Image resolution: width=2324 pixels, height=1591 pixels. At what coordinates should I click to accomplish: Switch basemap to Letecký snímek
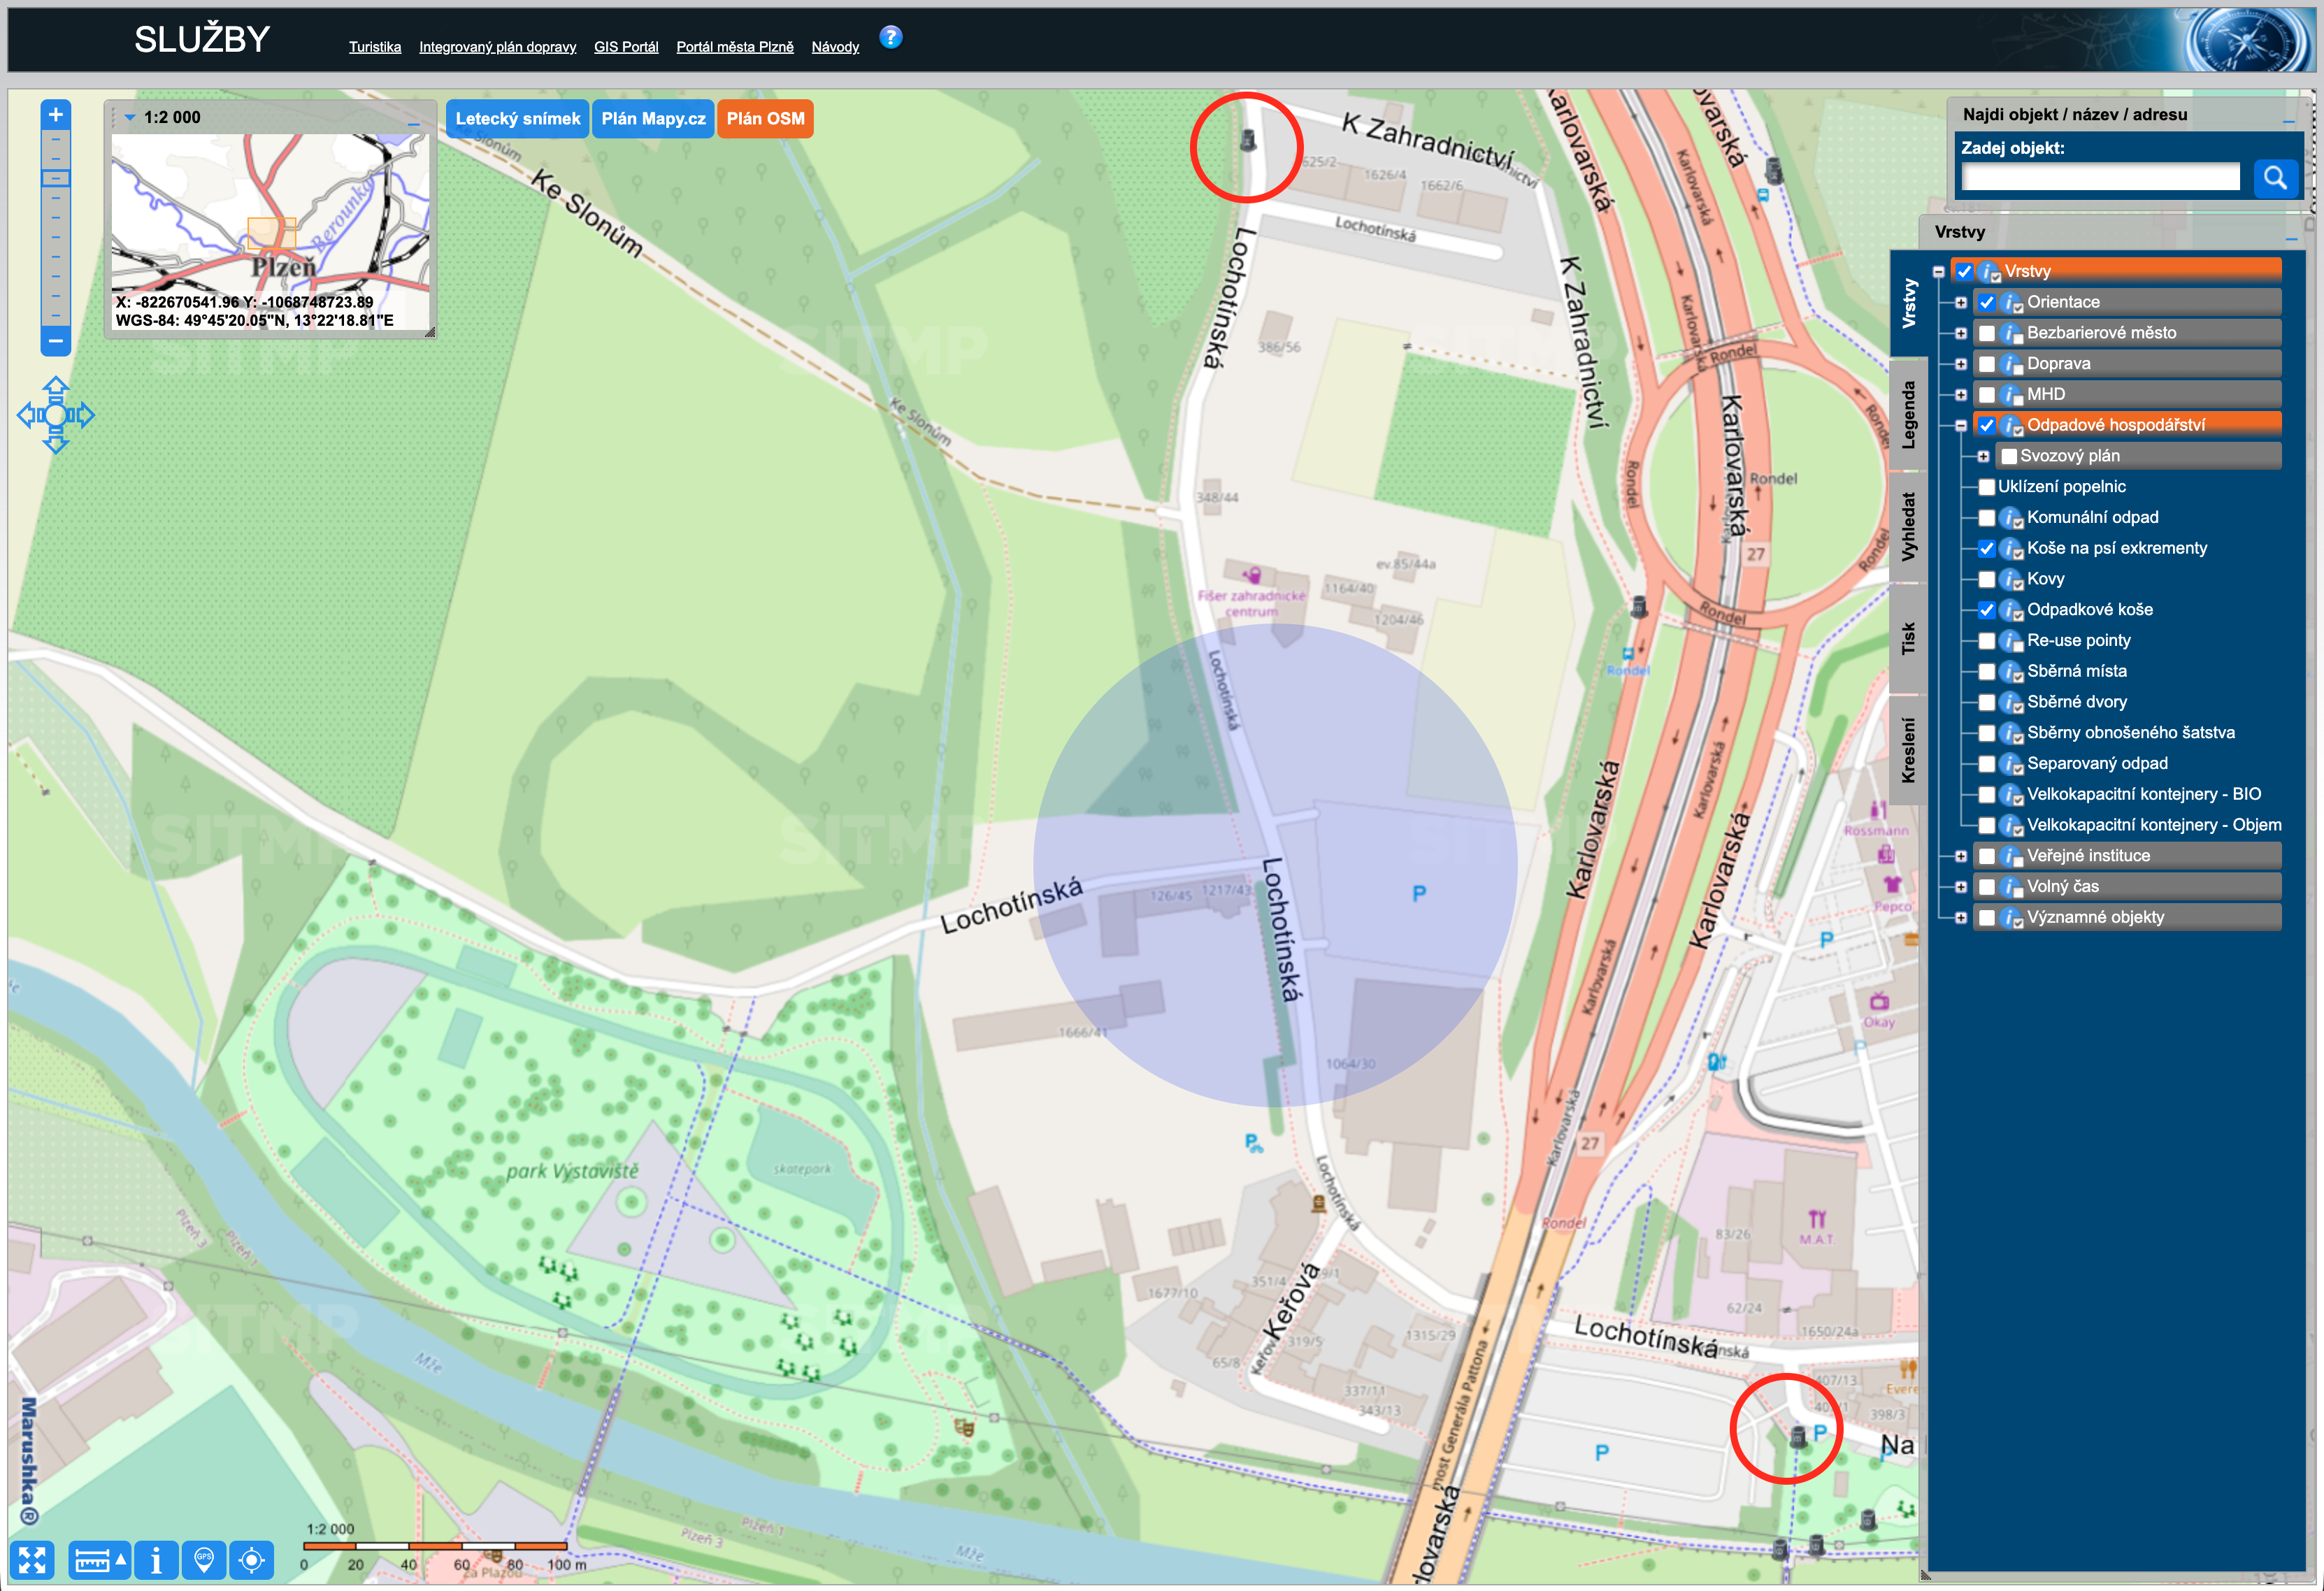click(517, 119)
